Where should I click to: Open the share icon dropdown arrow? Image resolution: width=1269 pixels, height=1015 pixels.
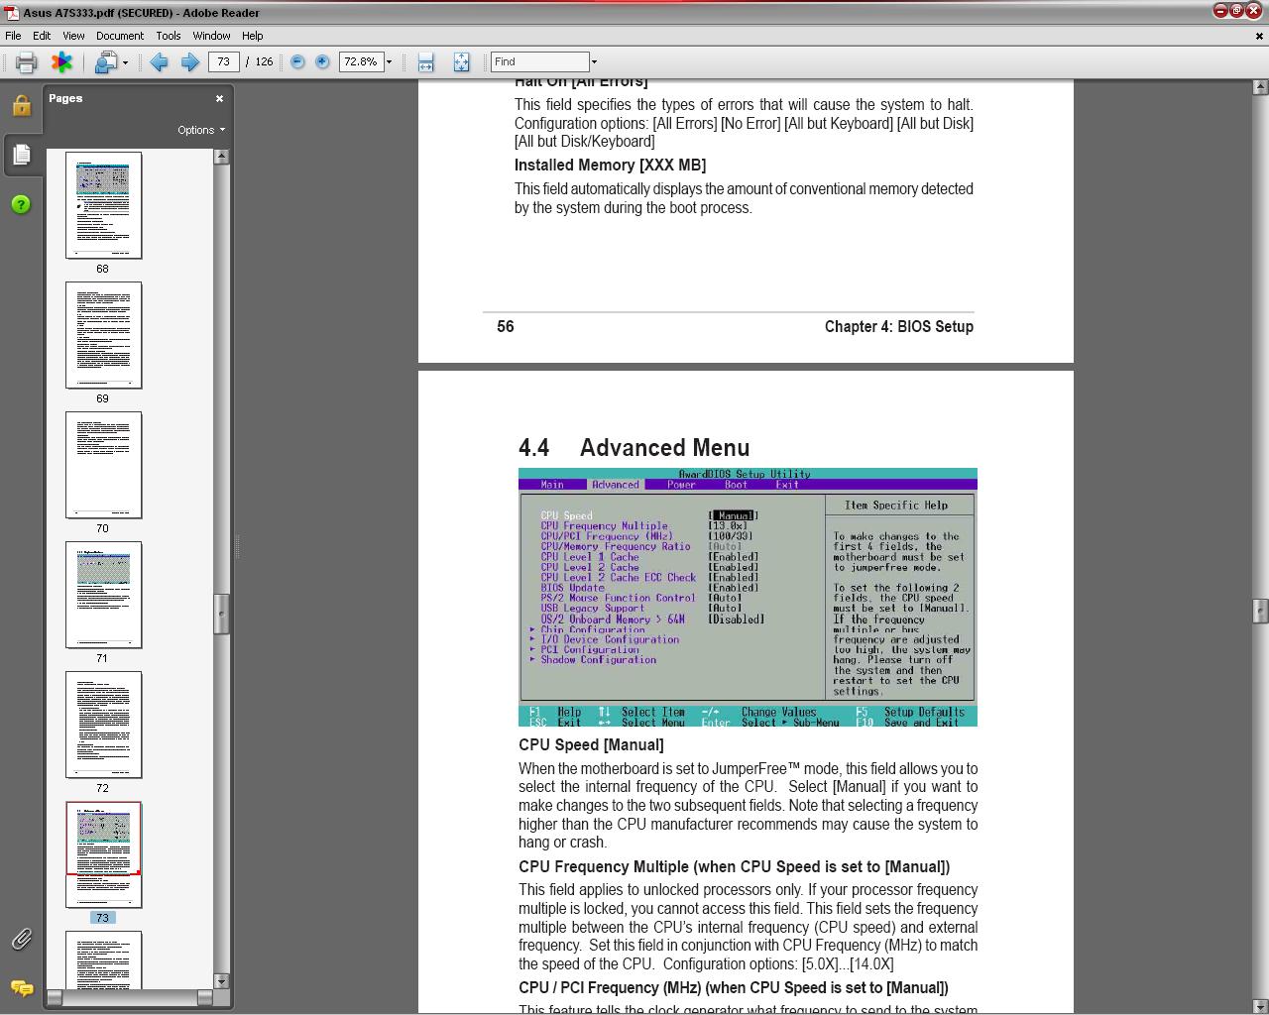125,62
